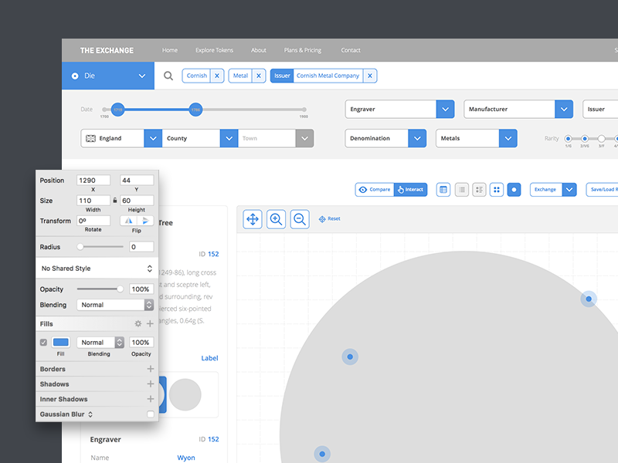The width and height of the screenshot is (618, 463).
Task: Toggle the size proportion lock icon
Action: (x=115, y=201)
